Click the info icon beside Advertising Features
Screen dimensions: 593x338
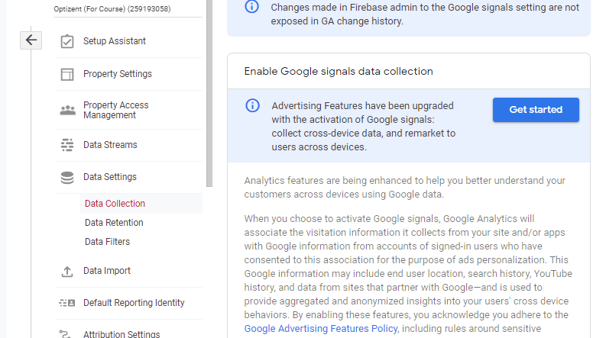[x=252, y=105]
